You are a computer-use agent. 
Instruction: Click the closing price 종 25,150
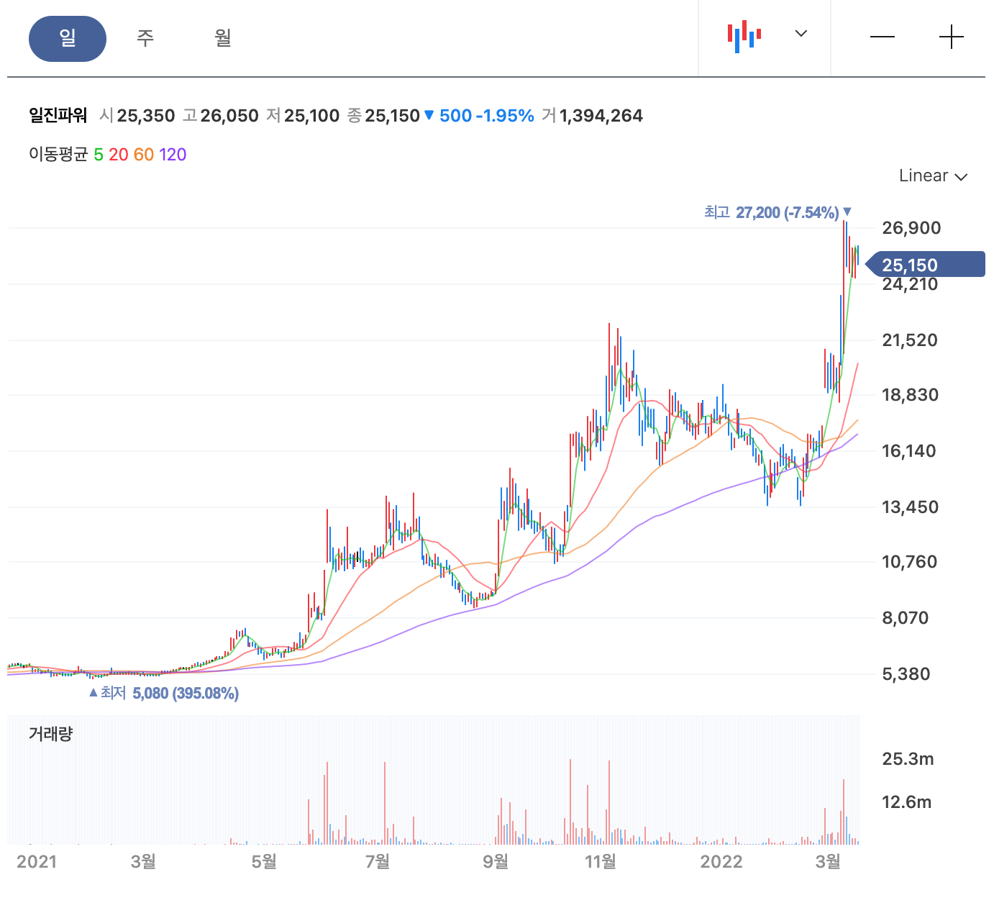pyautogui.click(x=383, y=116)
